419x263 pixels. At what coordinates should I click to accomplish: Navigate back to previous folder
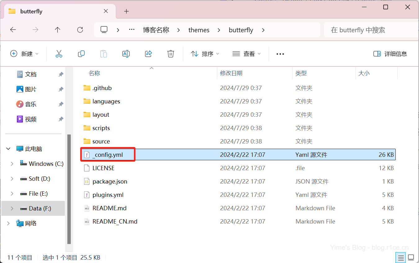point(13,30)
